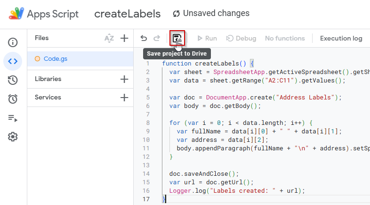The image size is (370, 205).
Task: Save project to Drive
Action: tap(177, 38)
